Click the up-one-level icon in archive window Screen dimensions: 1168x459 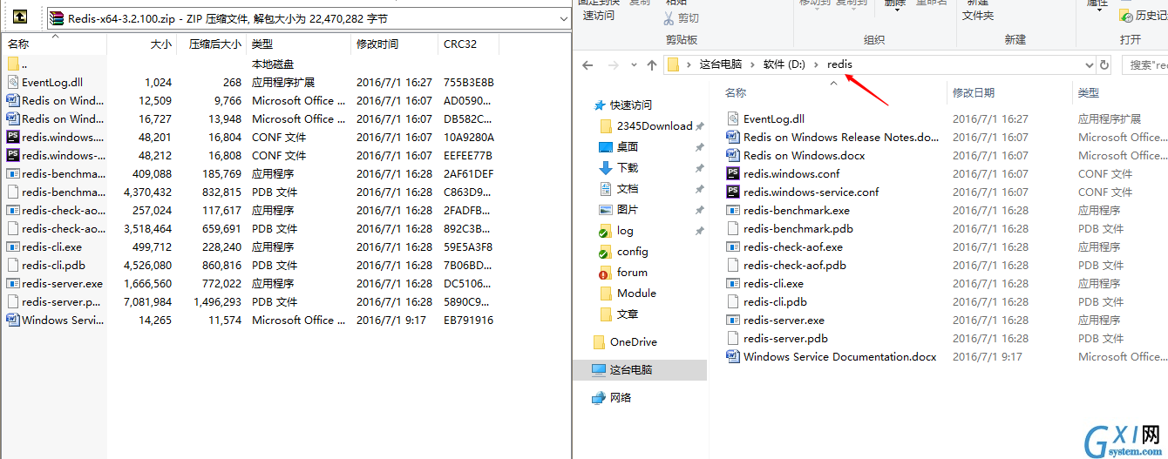click(x=20, y=17)
